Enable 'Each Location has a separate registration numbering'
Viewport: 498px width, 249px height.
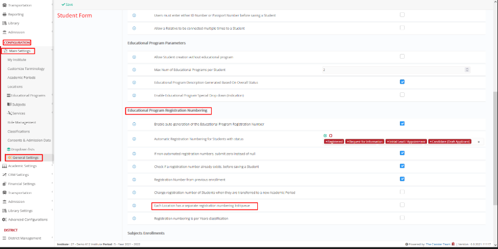click(402, 205)
